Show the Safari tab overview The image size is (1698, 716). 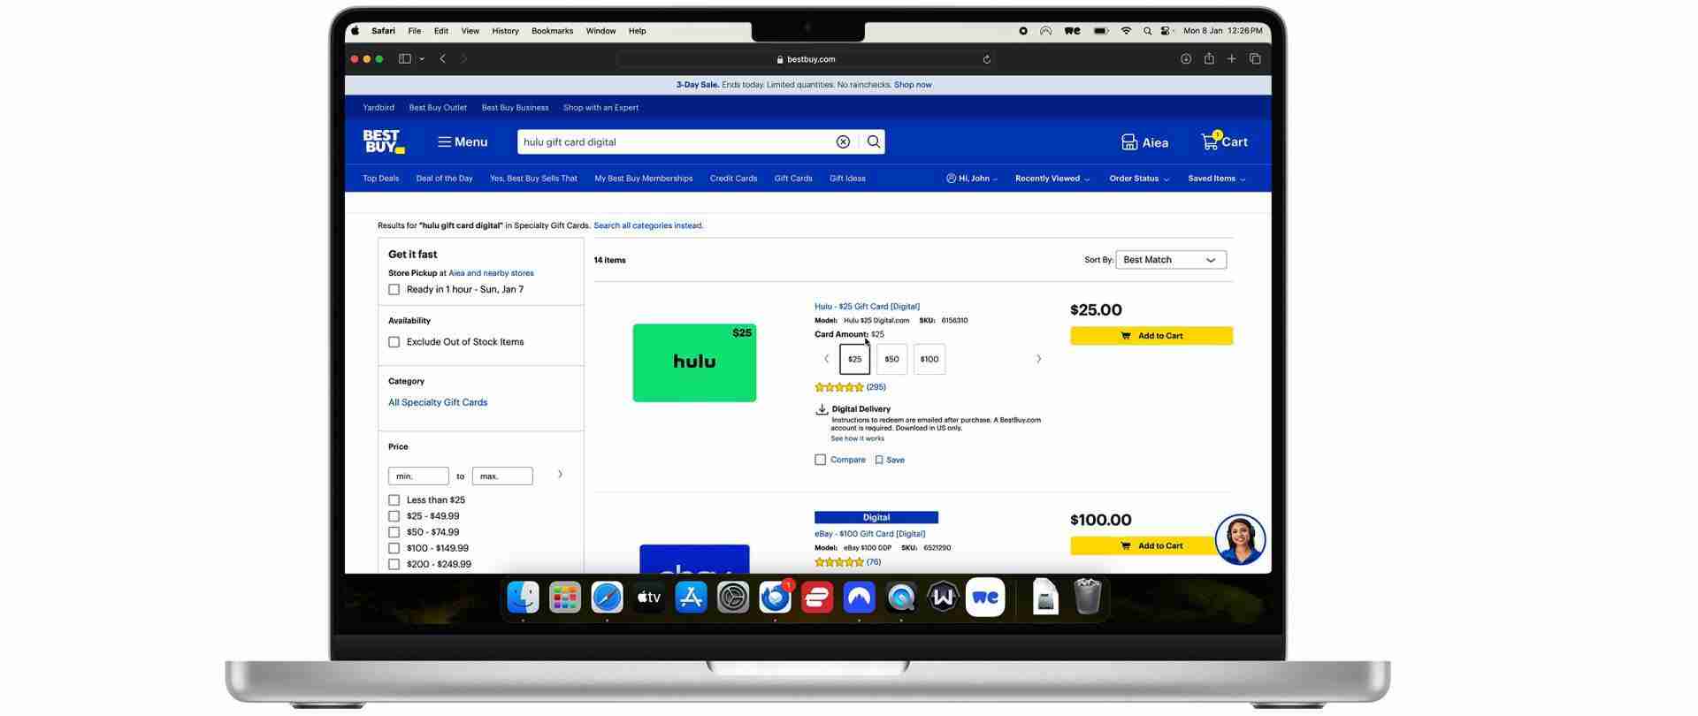[x=1255, y=59]
